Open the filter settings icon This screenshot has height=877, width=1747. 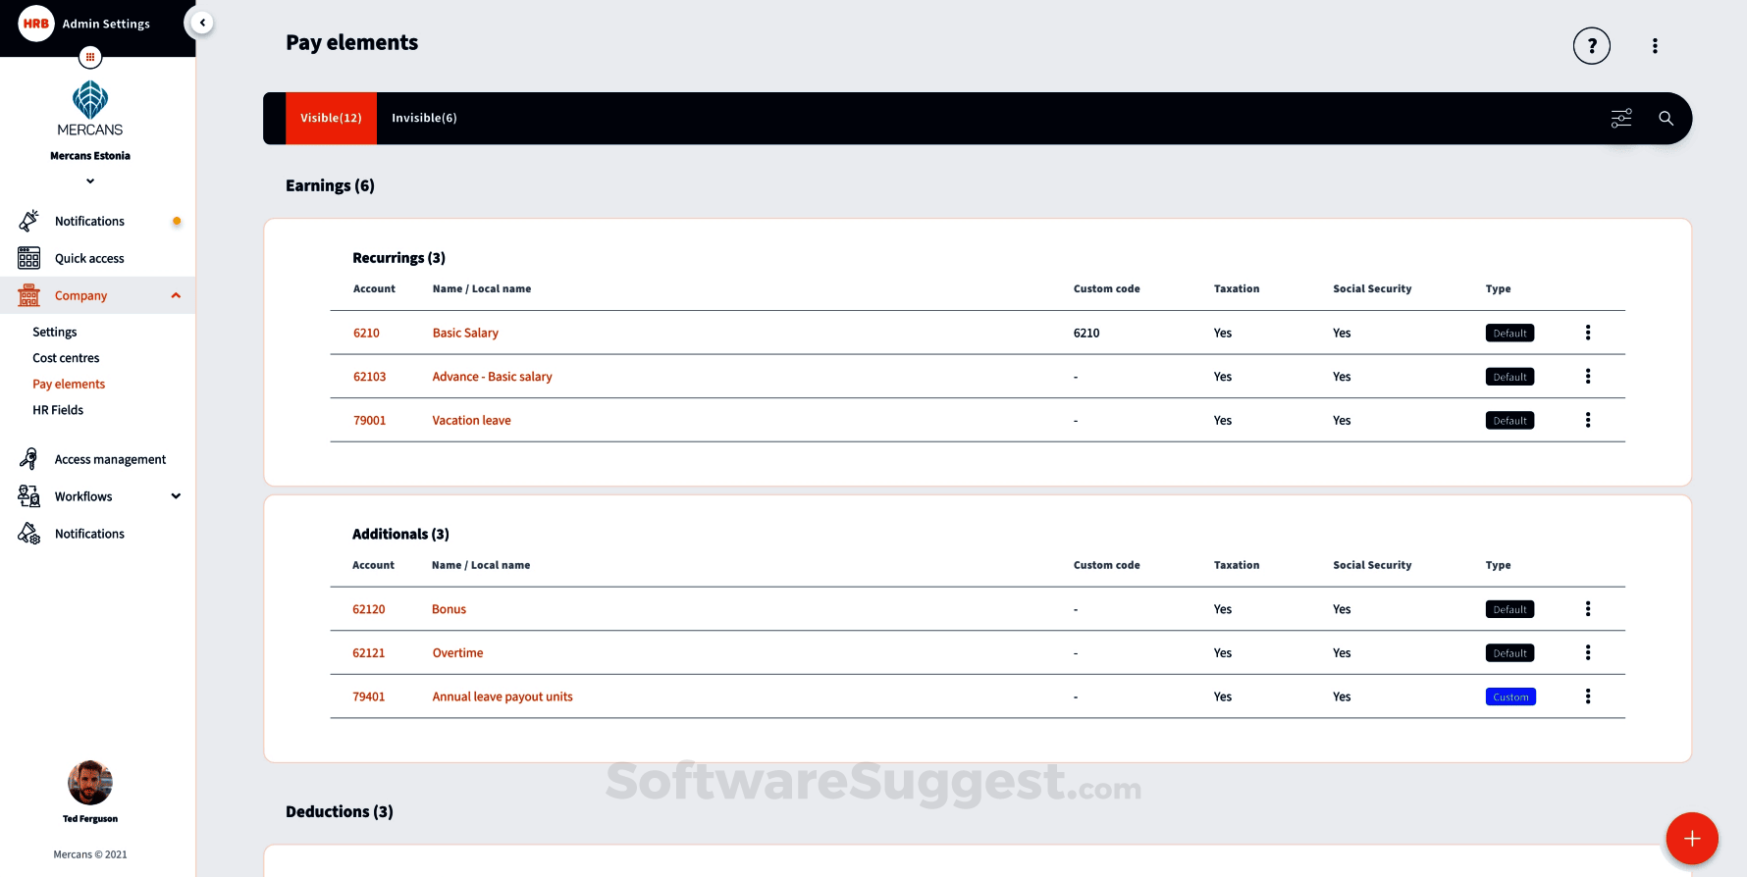1621,119
